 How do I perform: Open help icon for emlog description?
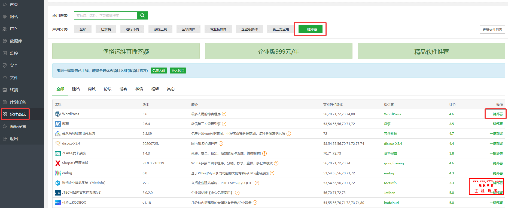[272, 173]
